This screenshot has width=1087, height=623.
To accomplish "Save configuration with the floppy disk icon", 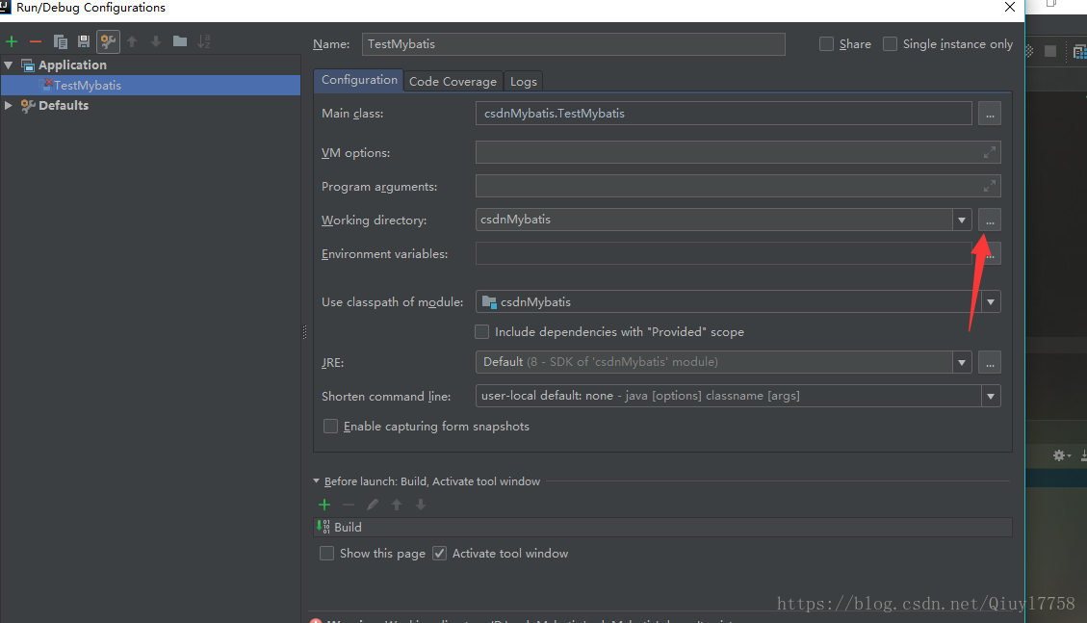I will (x=84, y=41).
